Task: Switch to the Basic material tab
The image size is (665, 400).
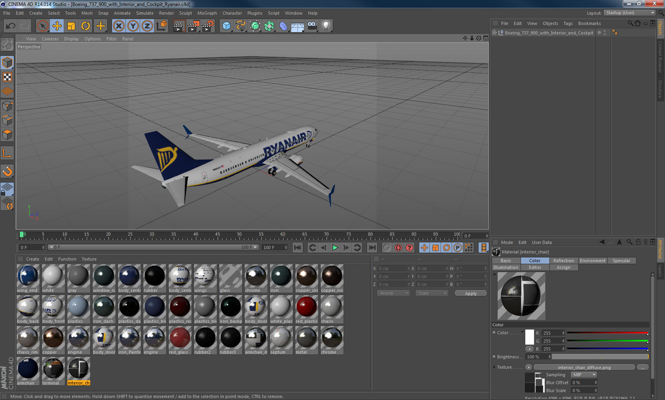Action: point(506,261)
